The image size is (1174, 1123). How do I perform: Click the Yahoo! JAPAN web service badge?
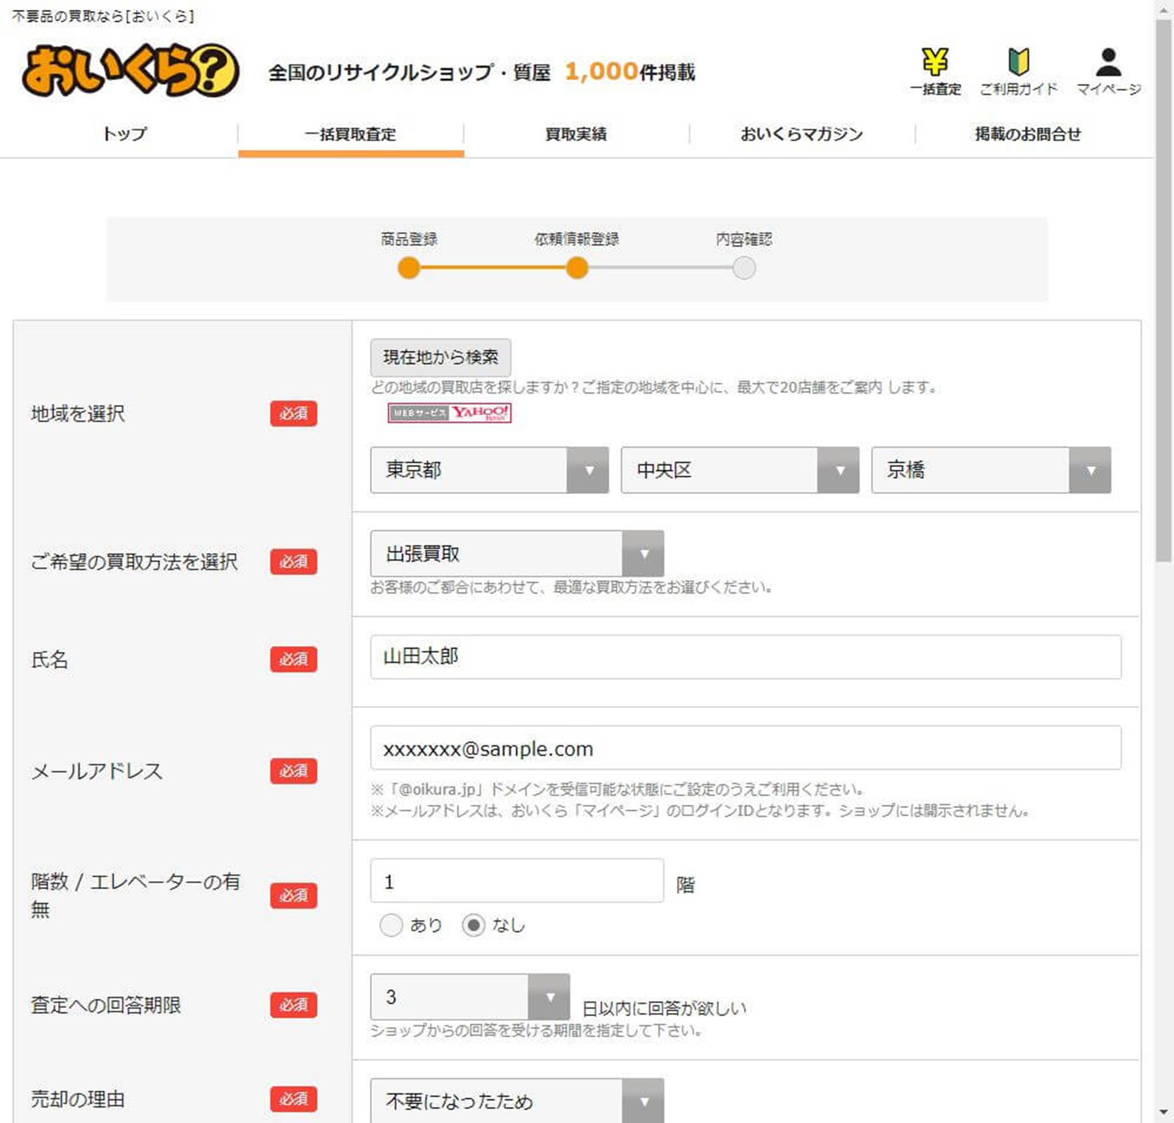[x=448, y=413]
